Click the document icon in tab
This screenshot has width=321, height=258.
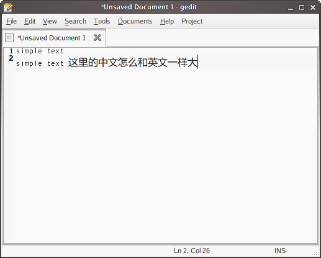tap(9, 38)
